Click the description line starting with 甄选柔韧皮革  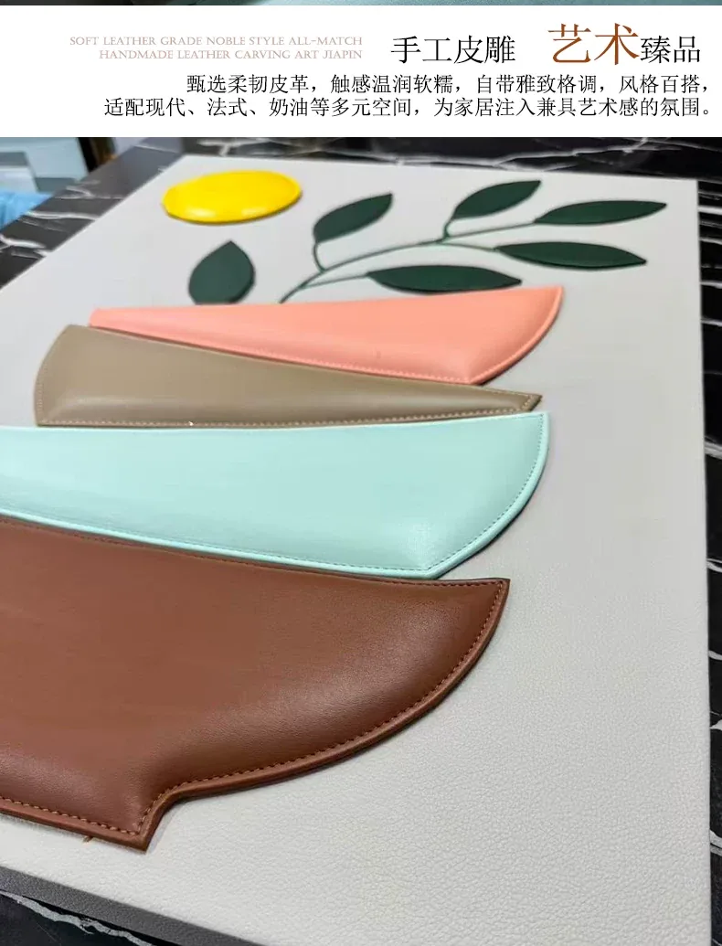448,83
